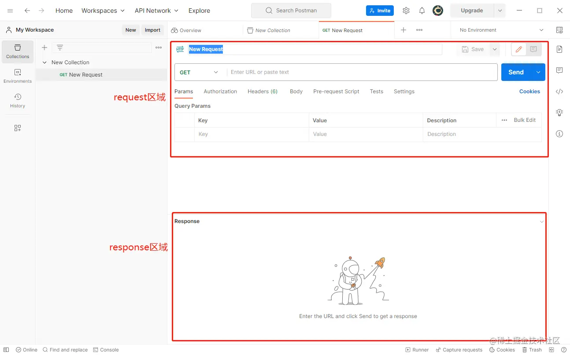Open the code snippet icon

coord(559,91)
